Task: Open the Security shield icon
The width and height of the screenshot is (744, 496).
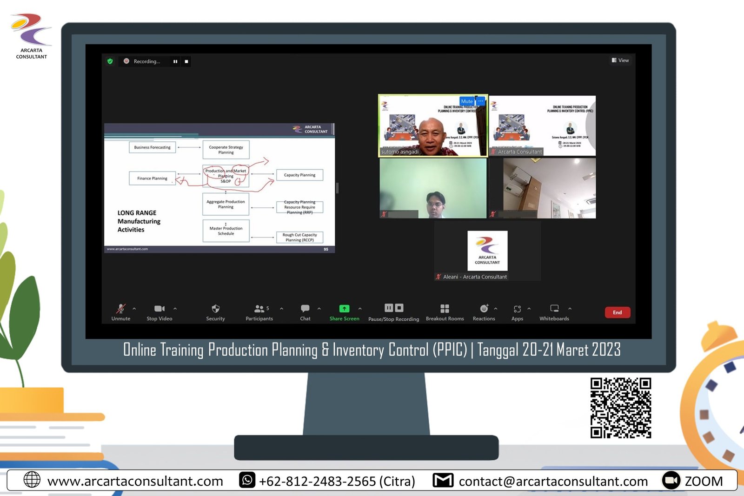Action: point(215,309)
